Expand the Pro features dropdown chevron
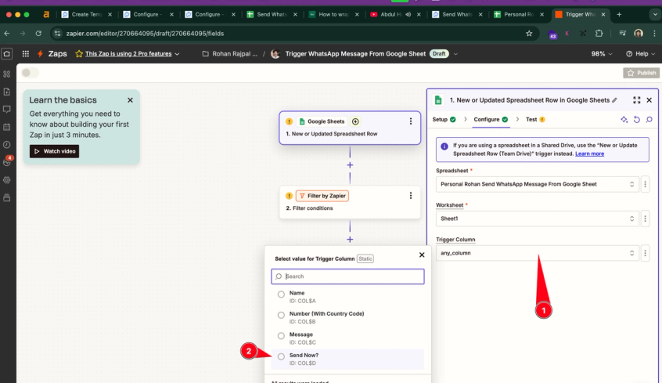Image resolution: width=662 pixels, height=383 pixels. [x=177, y=54]
